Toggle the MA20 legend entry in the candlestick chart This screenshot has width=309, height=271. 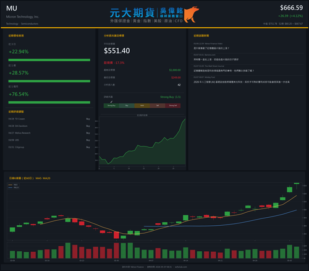pos(14,187)
